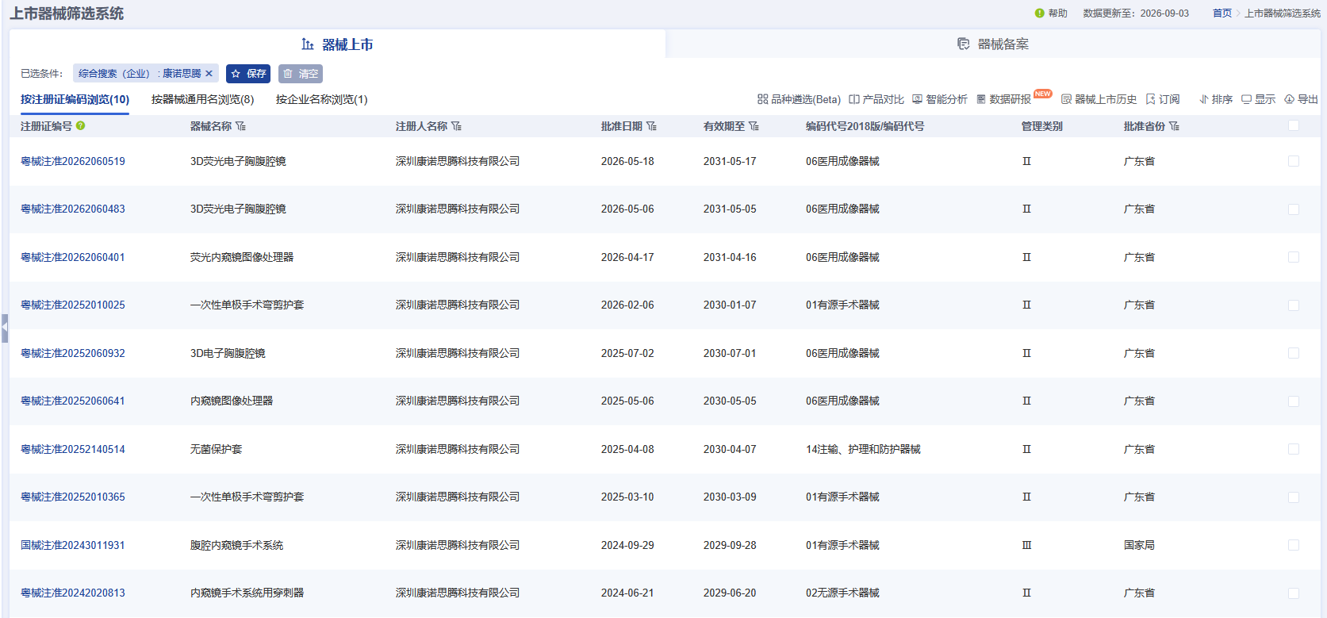Clear all conditions with 清空
This screenshot has height=618, width=1327.
(x=301, y=74)
